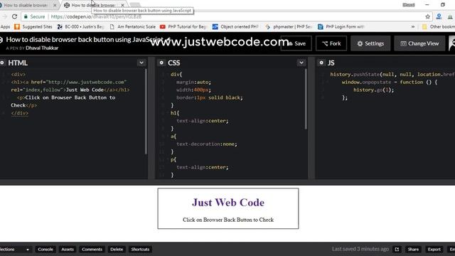Fork this pen
This screenshot has height=256, width=455.
331,43
